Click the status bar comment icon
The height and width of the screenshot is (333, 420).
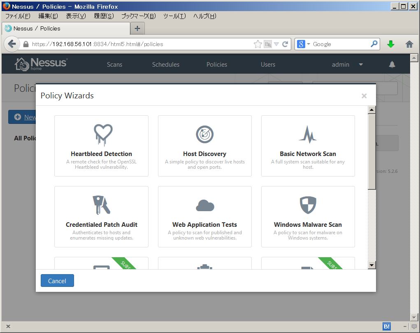tap(414, 326)
